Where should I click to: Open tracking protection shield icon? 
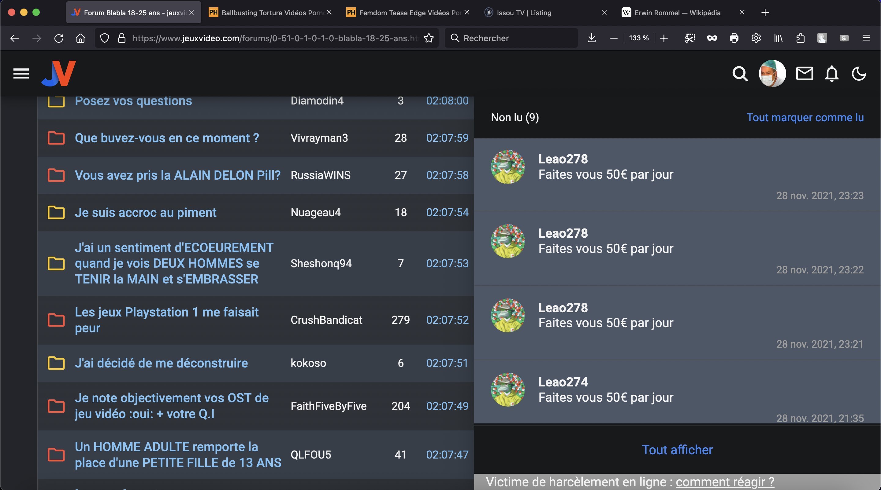[x=105, y=38]
